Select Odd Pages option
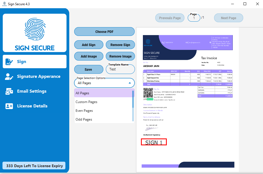Viewport: 263px width, 174px height. tap(103, 119)
